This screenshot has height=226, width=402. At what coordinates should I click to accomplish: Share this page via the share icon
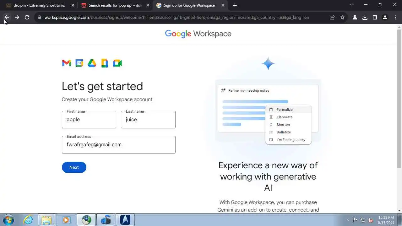[x=332, y=17]
